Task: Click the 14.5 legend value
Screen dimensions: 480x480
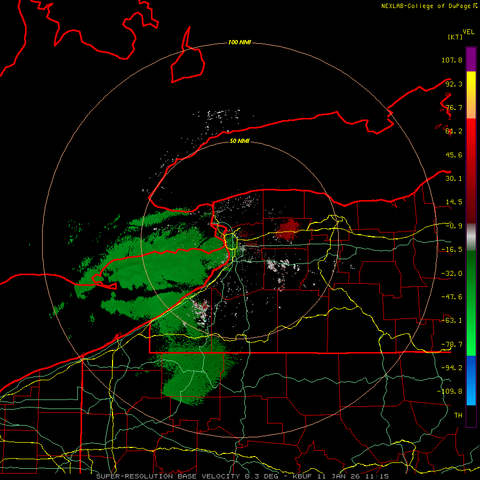Action: coord(454,202)
